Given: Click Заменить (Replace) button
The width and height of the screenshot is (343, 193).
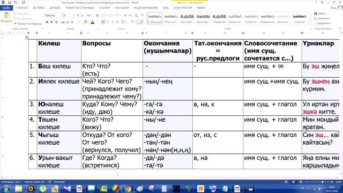Looking at the screenshot, I should [x=322, y=18].
